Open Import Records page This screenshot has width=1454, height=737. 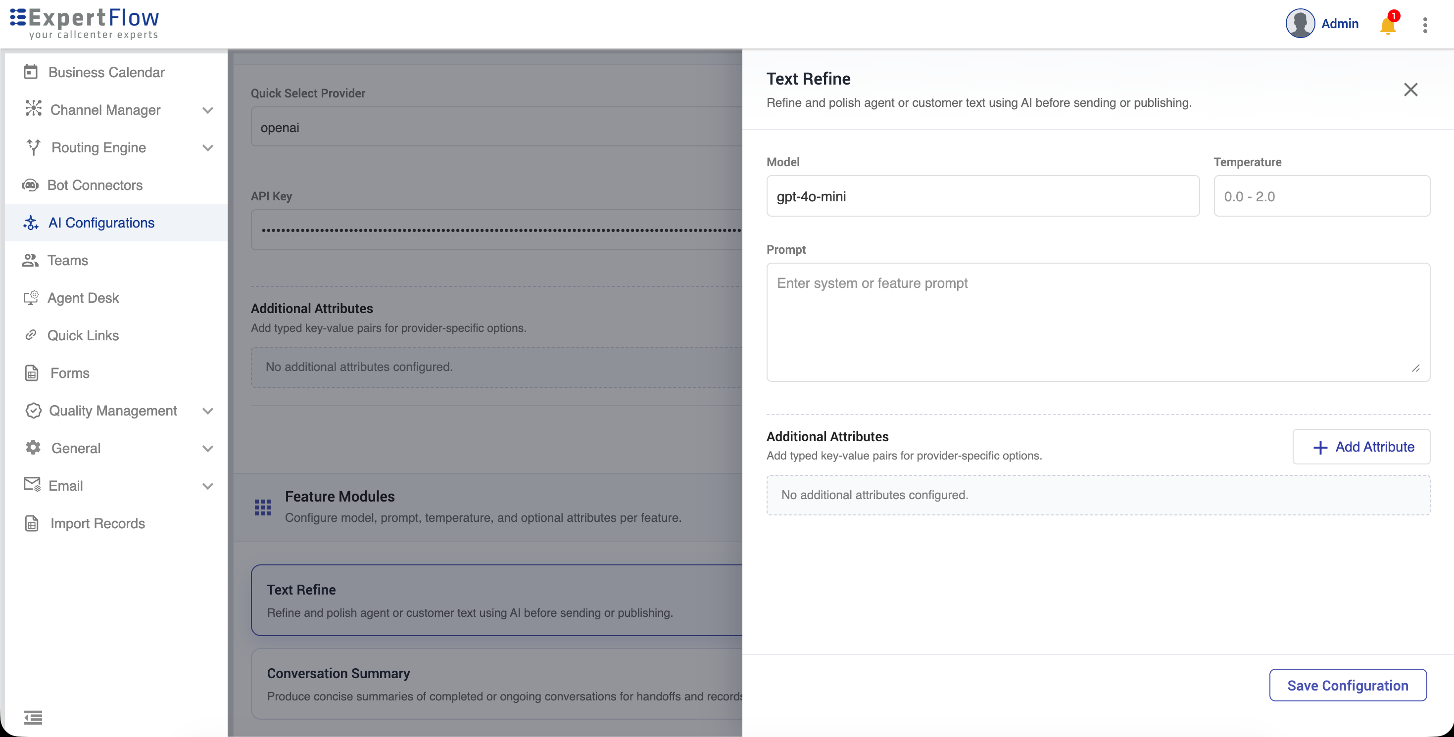(116, 523)
